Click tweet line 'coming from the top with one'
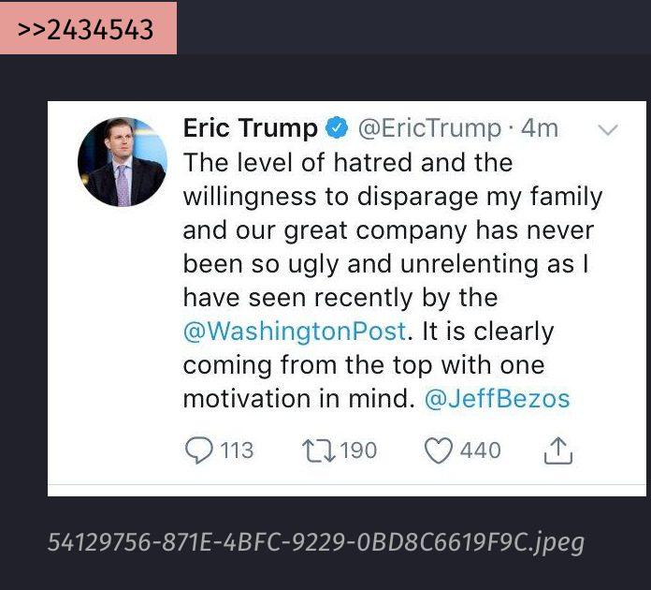 pyautogui.click(x=364, y=365)
